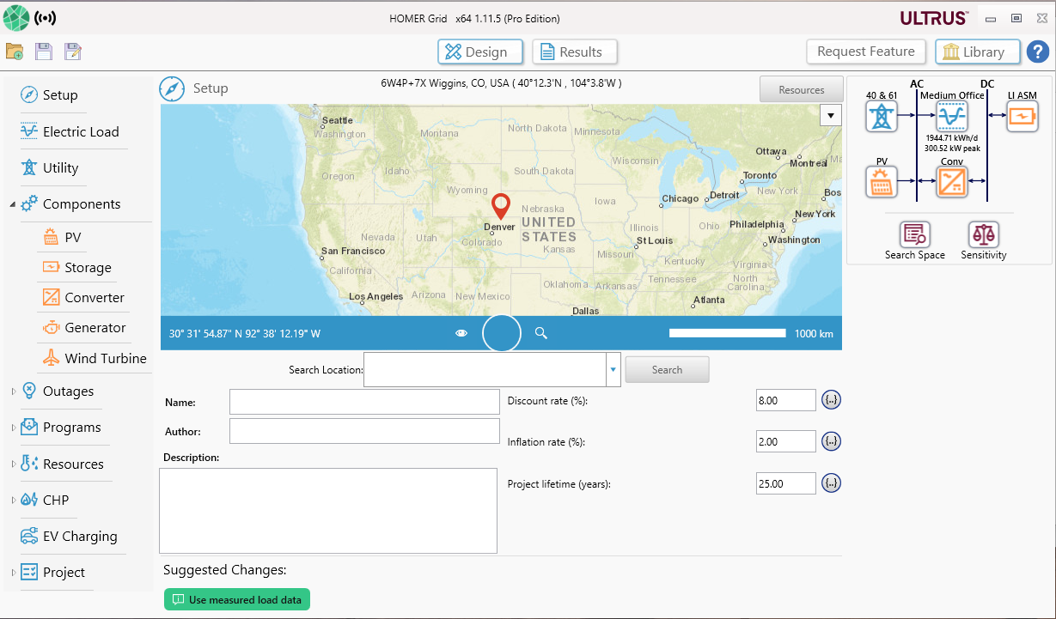Open Programs in the sidebar

click(x=60, y=428)
